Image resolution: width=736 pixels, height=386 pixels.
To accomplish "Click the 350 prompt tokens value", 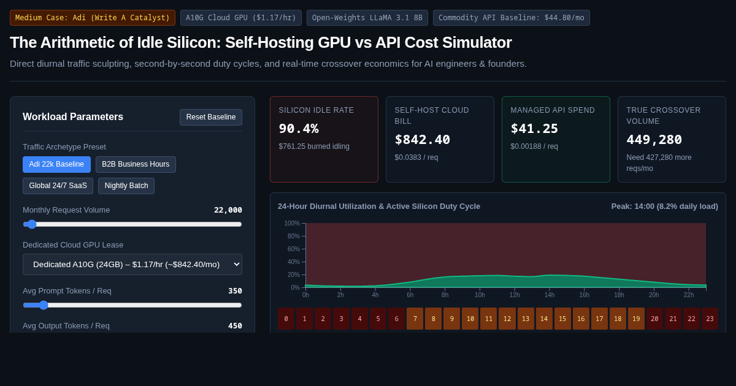I will pyautogui.click(x=235, y=291).
